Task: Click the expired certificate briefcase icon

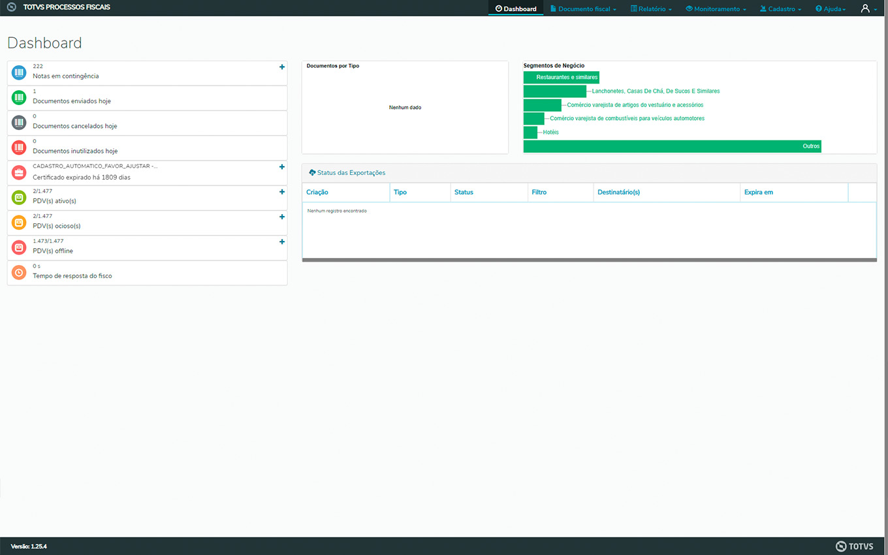Action: point(19,173)
